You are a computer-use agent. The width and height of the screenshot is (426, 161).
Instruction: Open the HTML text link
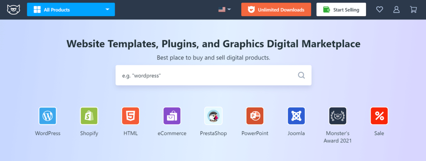click(130, 133)
